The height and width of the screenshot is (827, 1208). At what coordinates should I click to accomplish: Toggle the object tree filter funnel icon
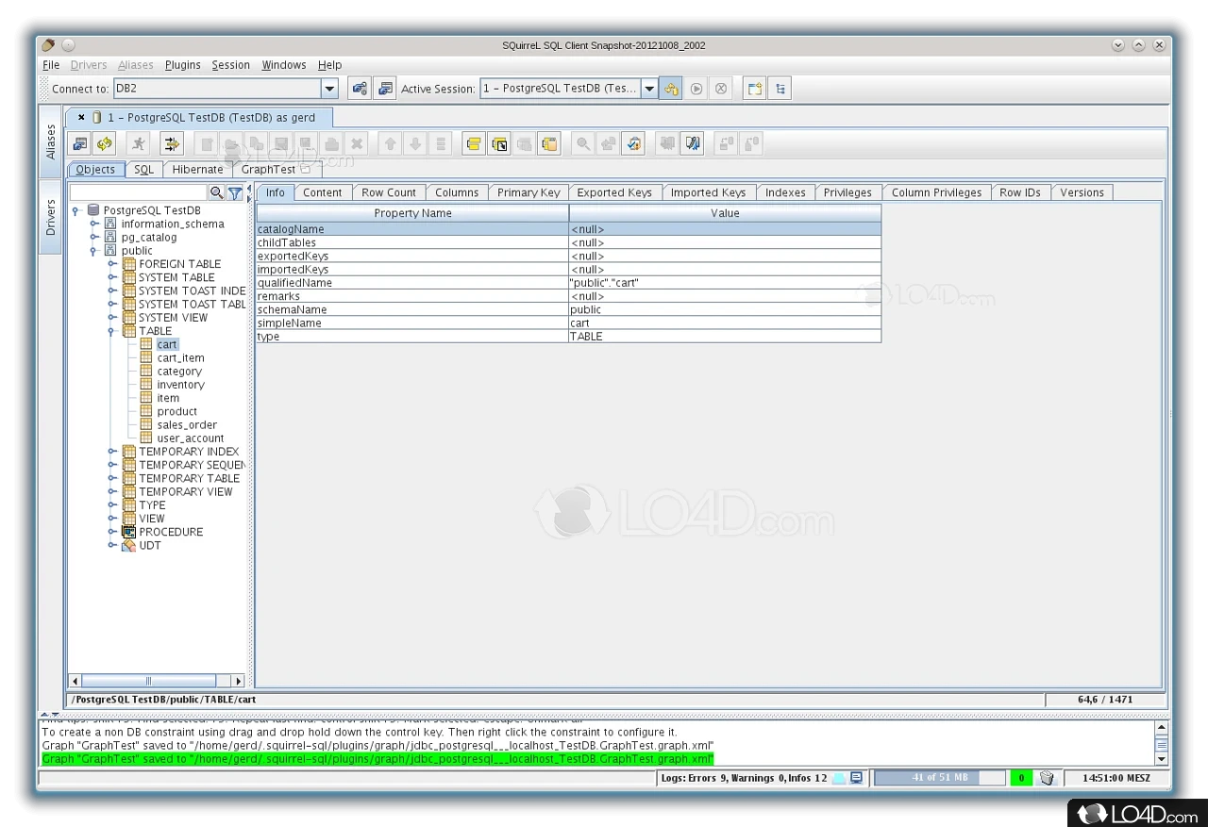pos(235,192)
